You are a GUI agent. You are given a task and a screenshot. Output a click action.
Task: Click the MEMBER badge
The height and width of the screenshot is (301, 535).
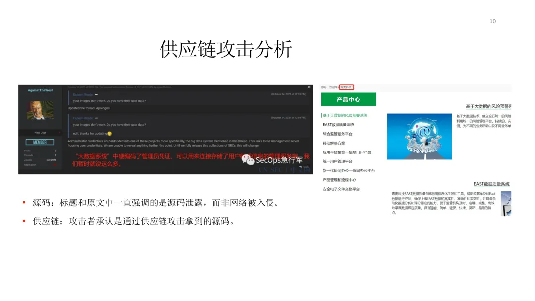coord(40,142)
